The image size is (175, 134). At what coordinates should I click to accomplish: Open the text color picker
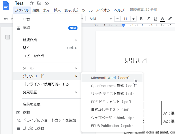point(162,19)
